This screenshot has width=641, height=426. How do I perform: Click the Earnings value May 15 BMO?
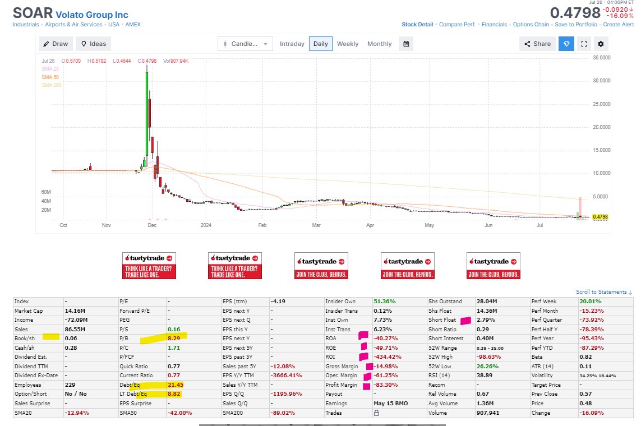(391, 403)
